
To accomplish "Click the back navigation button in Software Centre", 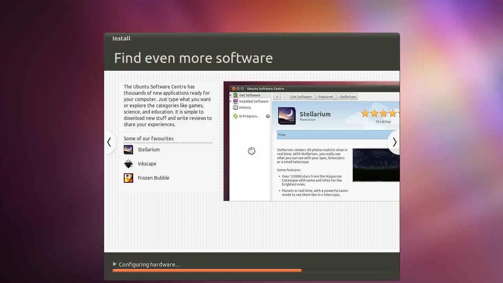I will [277, 97].
